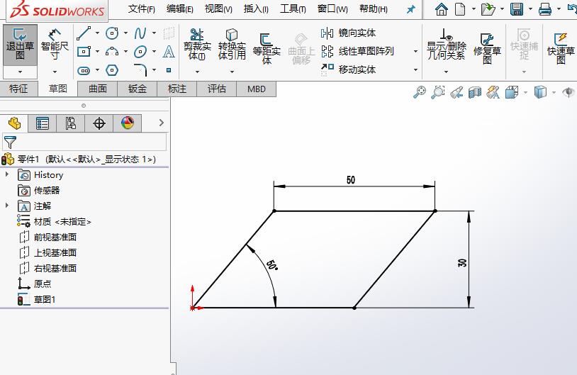Open the 文件(F) menu
The height and width of the screenshot is (375, 577).
click(x=141, y=9)
